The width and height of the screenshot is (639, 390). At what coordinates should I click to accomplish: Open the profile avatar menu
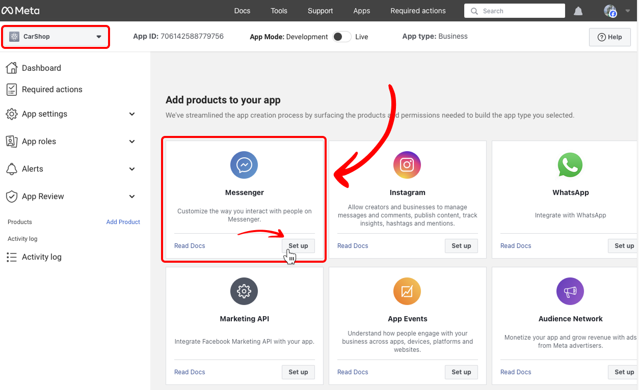pos(610,11)
